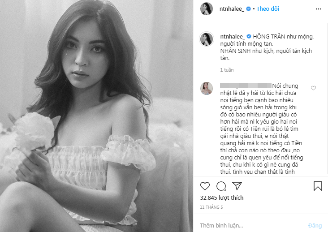Screen dimensions: 328x232
Task: Submit the comment with the Đăng button
Action: tap(315, 226)
